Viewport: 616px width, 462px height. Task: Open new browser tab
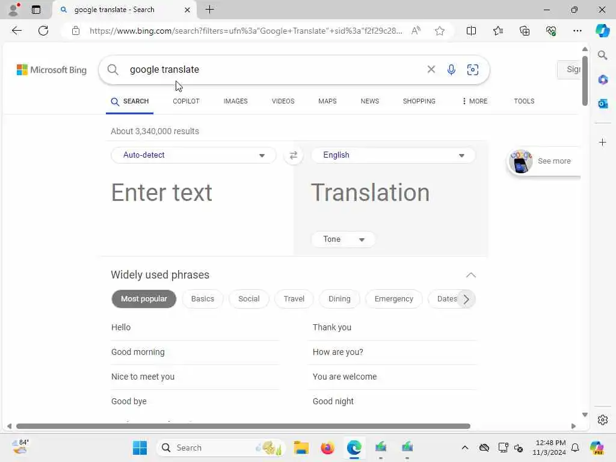point(210,10)
